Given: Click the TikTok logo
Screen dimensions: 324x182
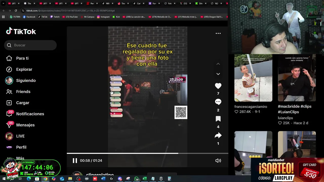Looking at the screenshot, I should [x=21, y=31].
